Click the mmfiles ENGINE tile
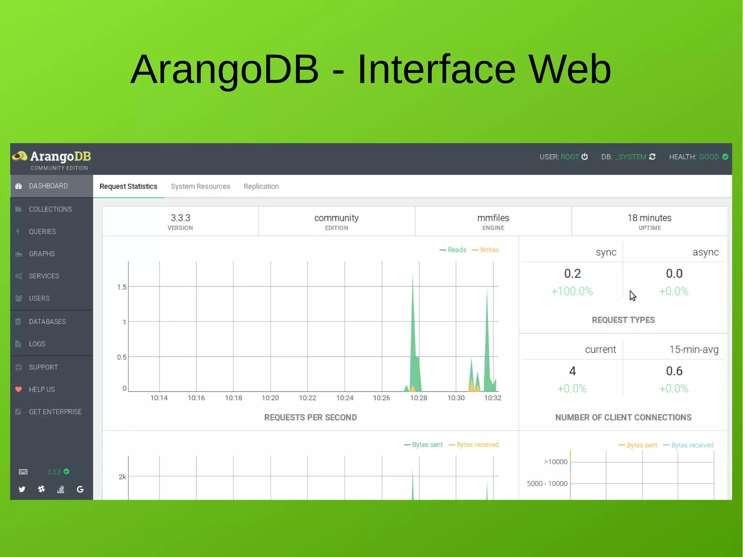The image size is (743, 557). click(x=493, y=221)
